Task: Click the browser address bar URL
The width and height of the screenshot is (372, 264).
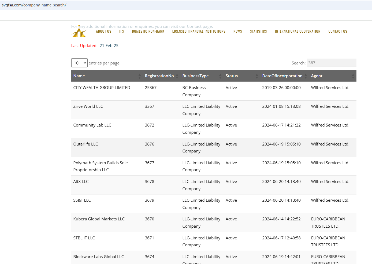Action: 34,5
